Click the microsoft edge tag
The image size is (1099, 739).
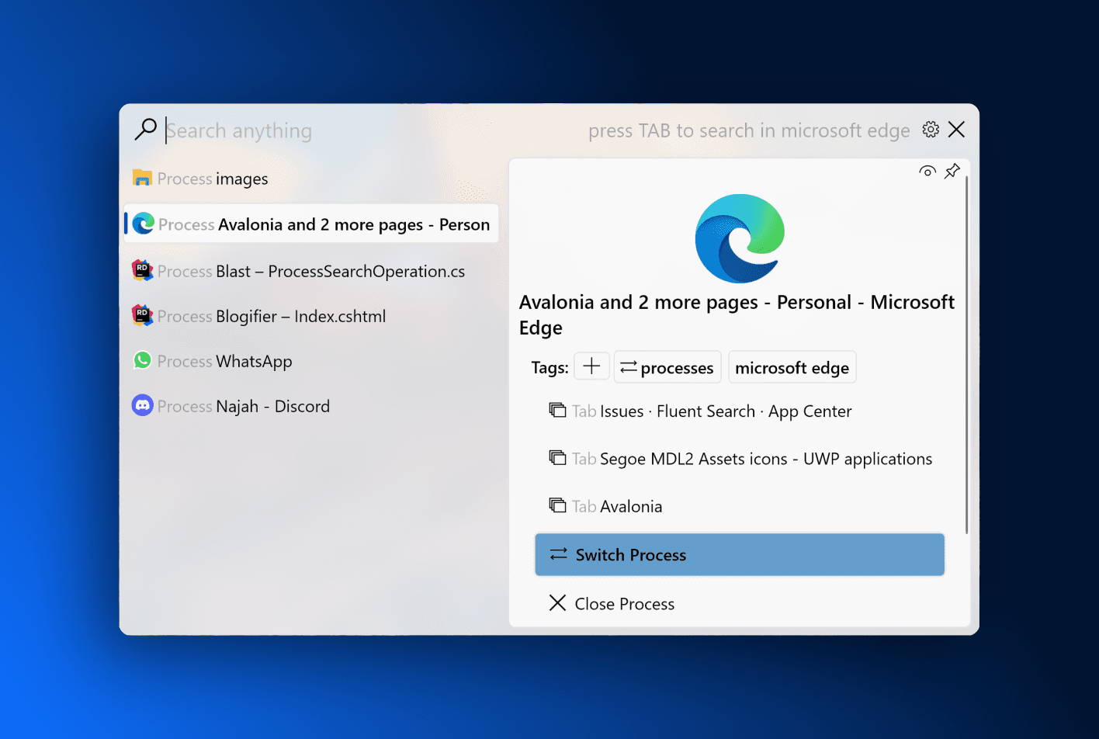click(792, 366)
